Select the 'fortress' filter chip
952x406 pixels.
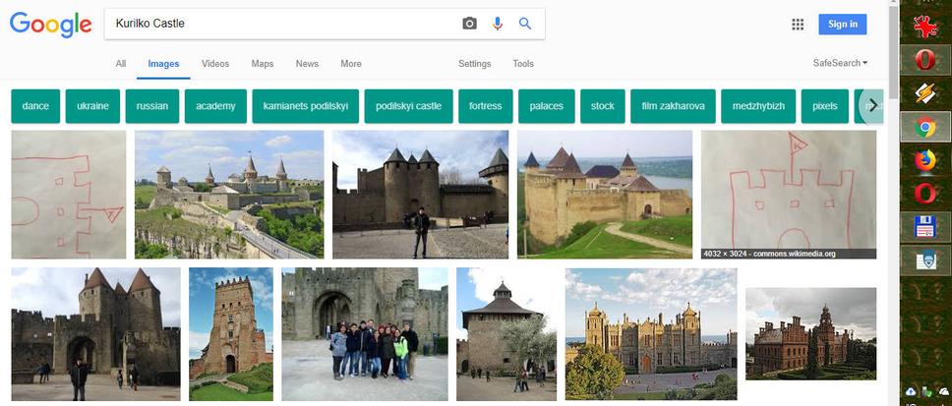click(485, 106)
